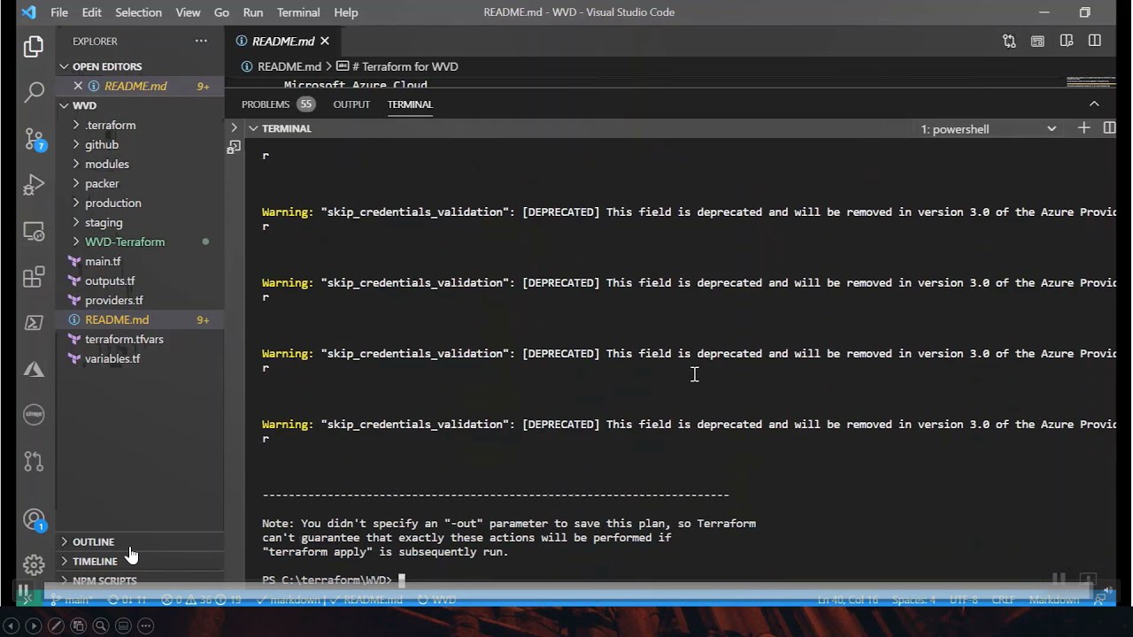
Task: Click the Open Changes editor action icon
Action: 1009,41
